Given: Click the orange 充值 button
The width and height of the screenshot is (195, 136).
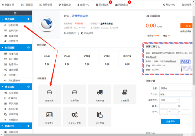Looking at the screenshot, I should point(187,26).
